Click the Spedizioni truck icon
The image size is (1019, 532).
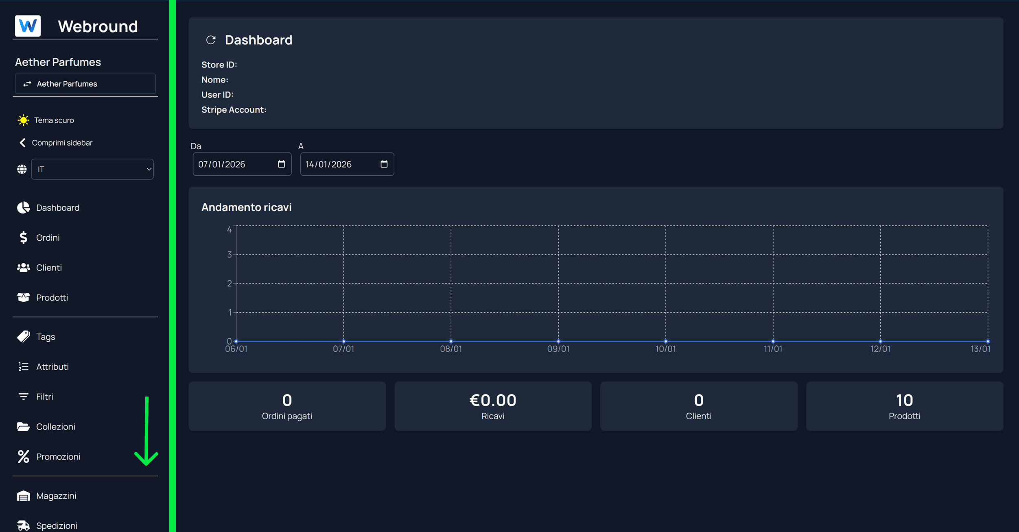[x=23, y=525]
